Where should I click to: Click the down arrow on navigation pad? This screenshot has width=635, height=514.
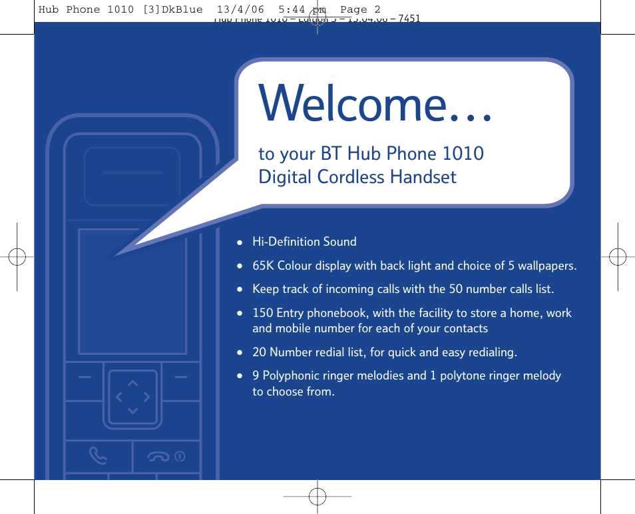point(133,411)
